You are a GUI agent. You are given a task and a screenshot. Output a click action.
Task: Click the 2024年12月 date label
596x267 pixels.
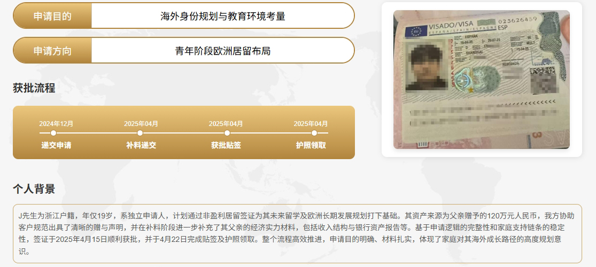[x=56, y=124]
